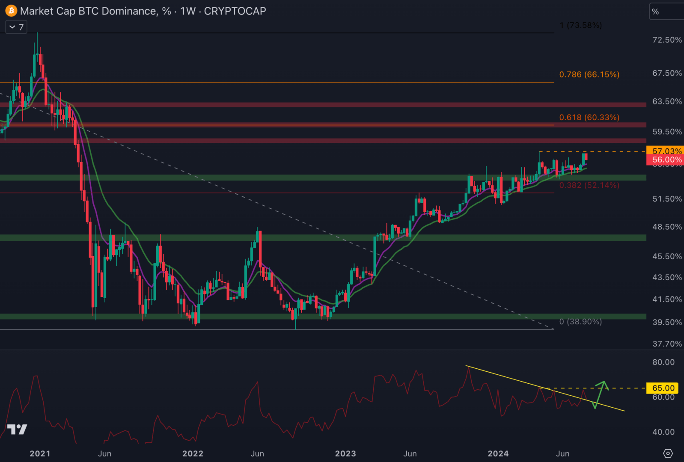Click the 2024 marker on time axis

coord(498,453)
